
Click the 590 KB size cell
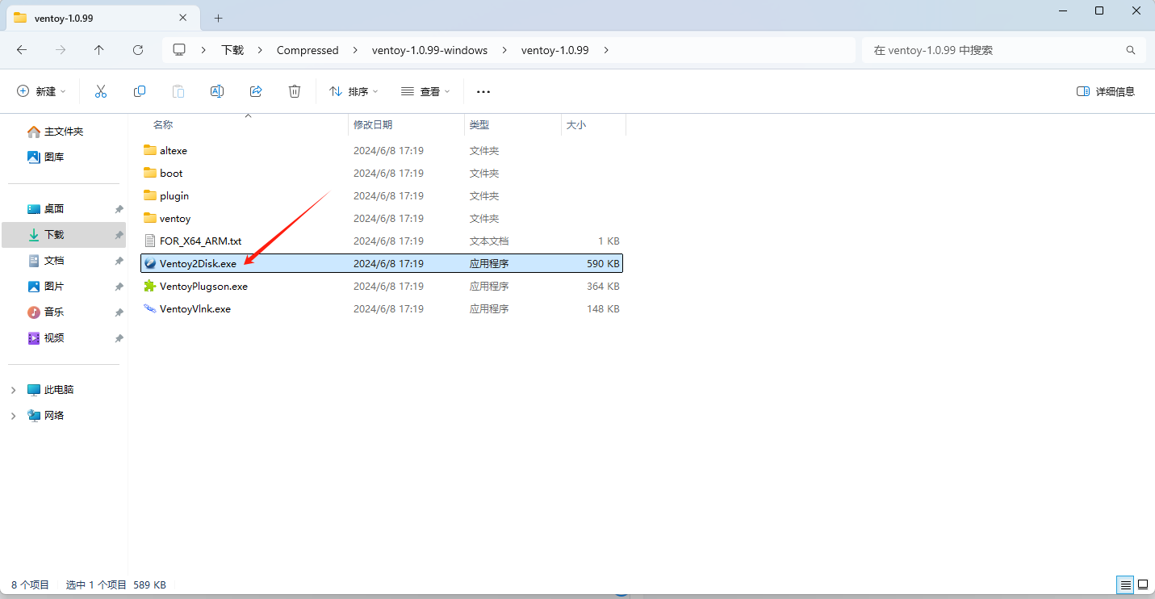tap(603, 264)
